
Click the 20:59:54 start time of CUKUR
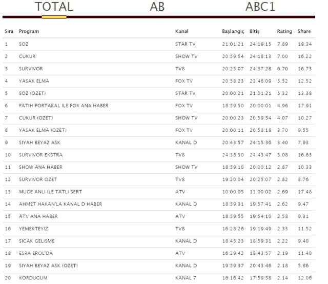pyautogui.click(x=233, y=56)
